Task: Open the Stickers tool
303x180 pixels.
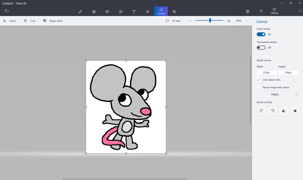Action: 121,11
